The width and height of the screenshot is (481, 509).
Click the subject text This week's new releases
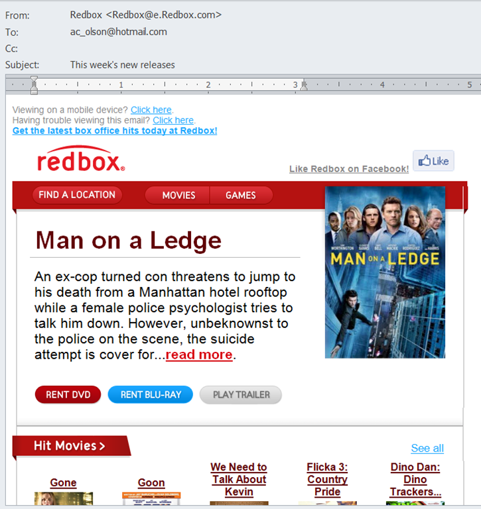123,65
